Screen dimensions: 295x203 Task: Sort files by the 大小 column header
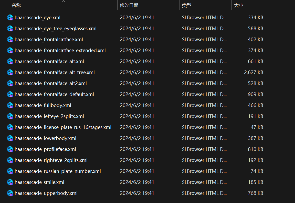click(238, 5)
